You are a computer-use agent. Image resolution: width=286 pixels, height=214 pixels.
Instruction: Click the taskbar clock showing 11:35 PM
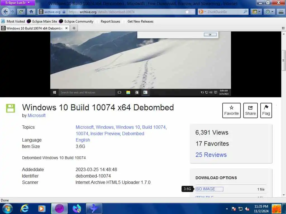coord(261,209)
